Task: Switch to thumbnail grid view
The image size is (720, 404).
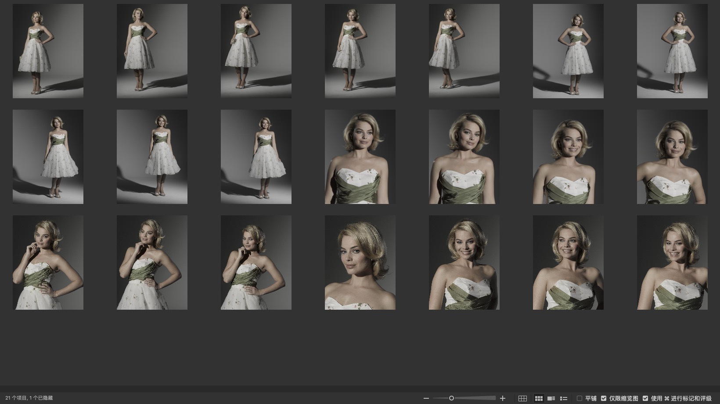Action: 539,398
